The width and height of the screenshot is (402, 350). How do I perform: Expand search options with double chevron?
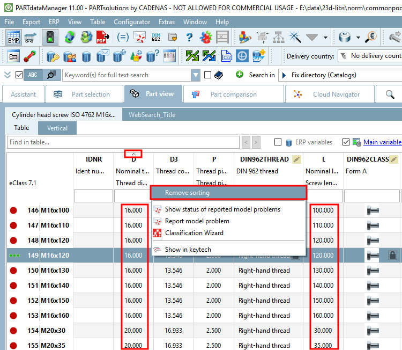(8, 75)
